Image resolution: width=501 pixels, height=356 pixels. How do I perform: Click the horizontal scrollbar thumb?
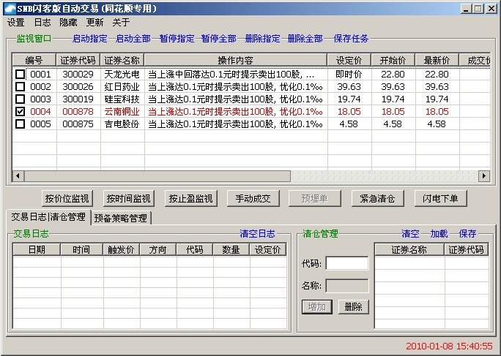[157, 175]
